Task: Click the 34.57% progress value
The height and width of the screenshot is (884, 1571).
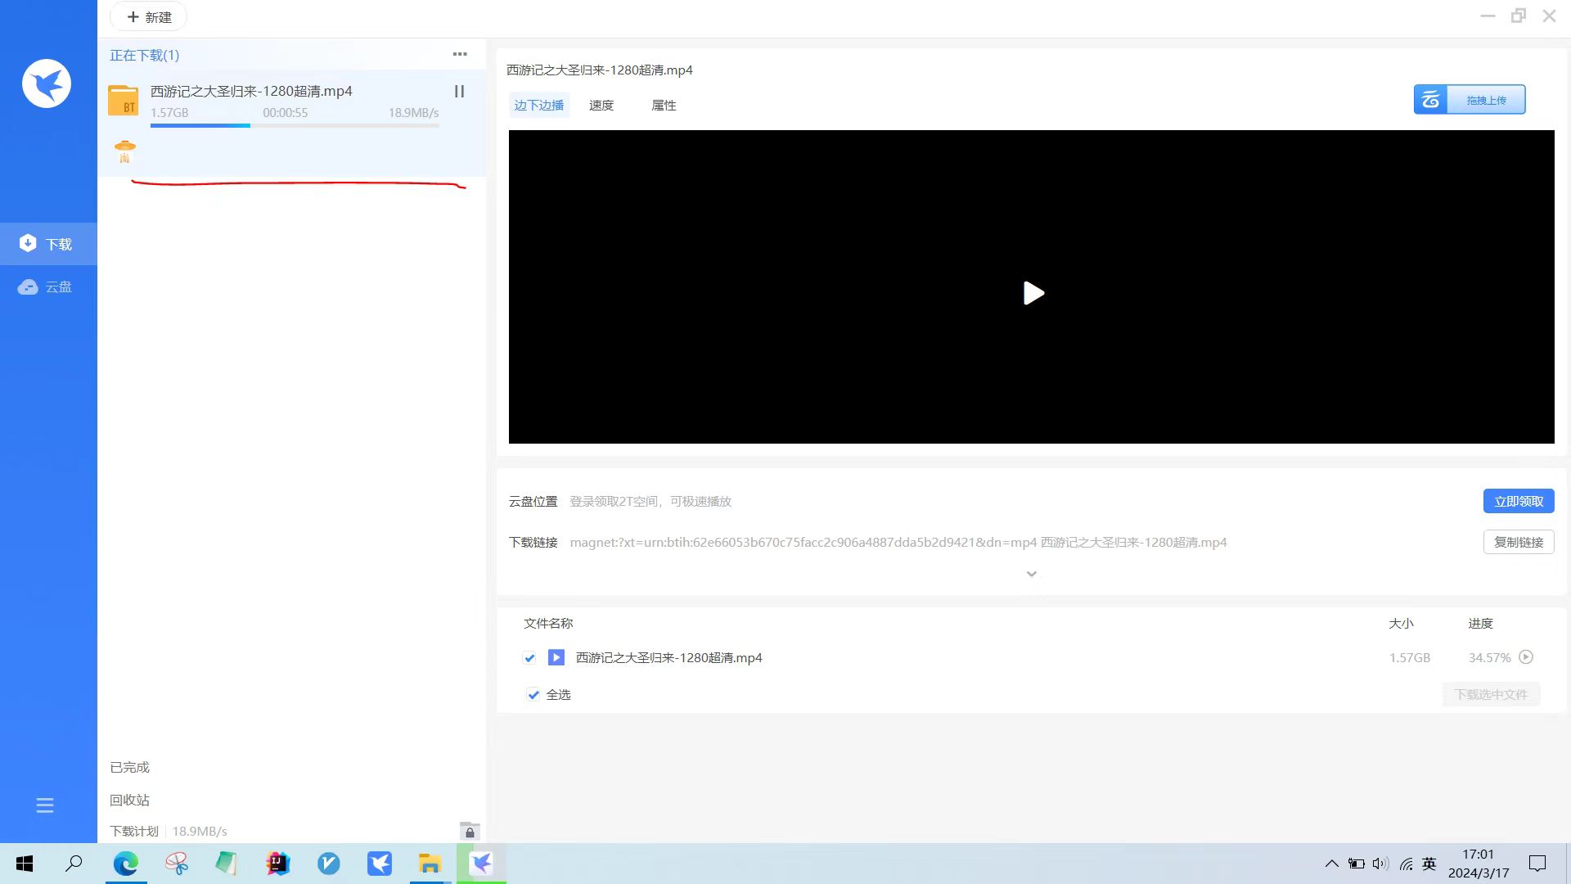Action: pos(1490,657)
